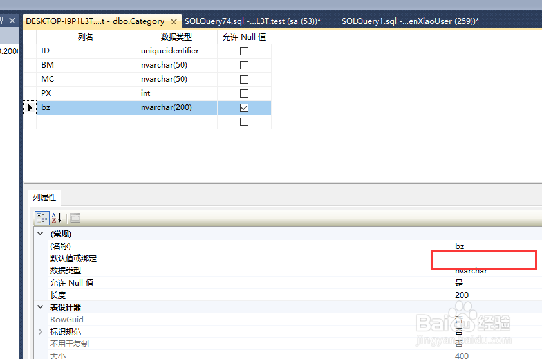Click the nvarchar(200) data type cell
Image resolution: width=542 pixels, height=359 pixels.
[x=176, y=107]
